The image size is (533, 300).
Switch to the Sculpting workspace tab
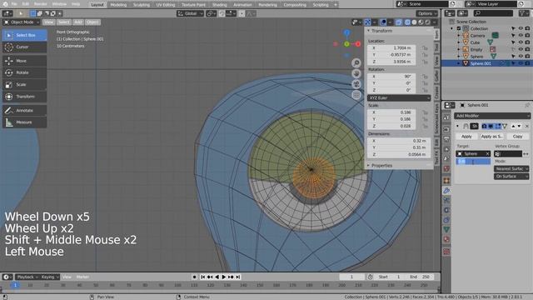click(x=141, y=5)
